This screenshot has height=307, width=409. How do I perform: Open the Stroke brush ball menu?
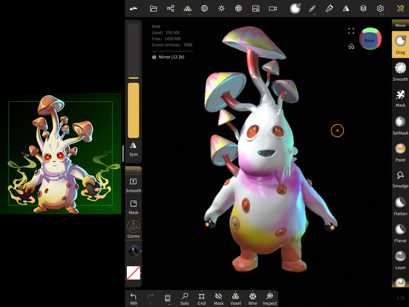pyautogui.click(x=295, y=8)
